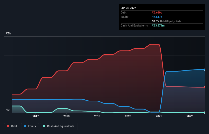
Task: Click the 2017 x-axis label
Action: point(36,116)
